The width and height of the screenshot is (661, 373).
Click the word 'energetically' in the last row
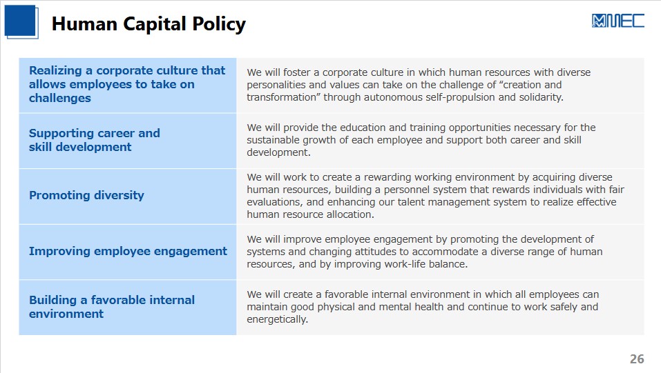pyautogui.click(x=277, y=319)
